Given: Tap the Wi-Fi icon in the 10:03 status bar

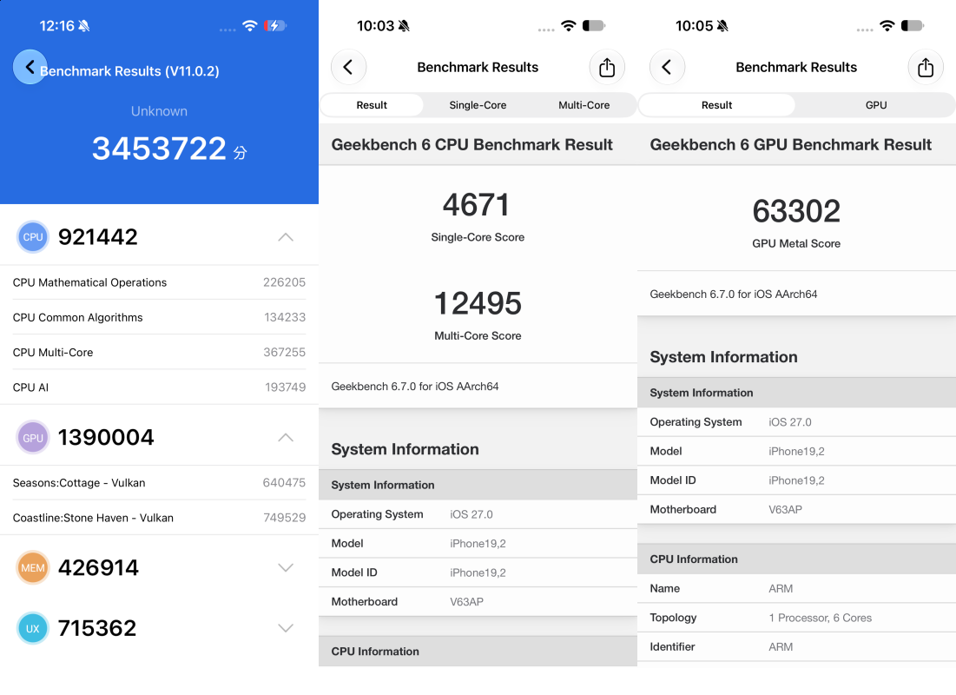Looking at the screenshot, I should coord(568,25).
